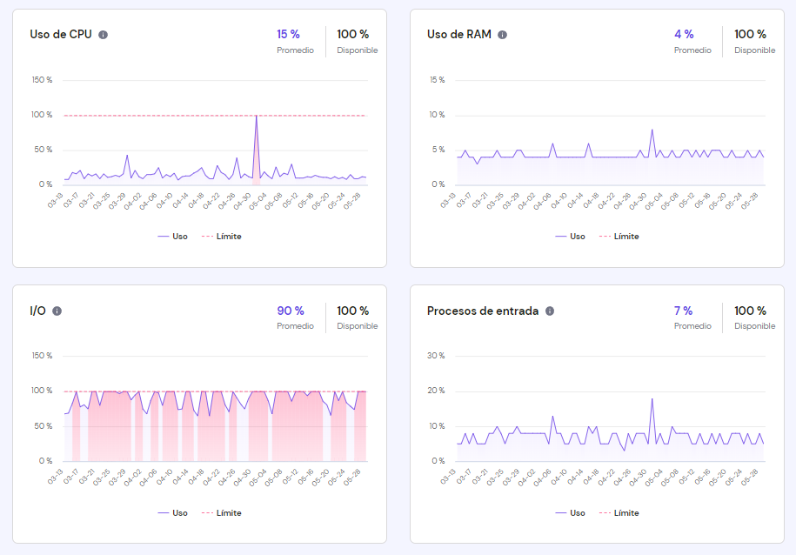The width and height of the screenshot is (796, 555).
Task: Click the I/O info icon
Action: click(57, 311)
